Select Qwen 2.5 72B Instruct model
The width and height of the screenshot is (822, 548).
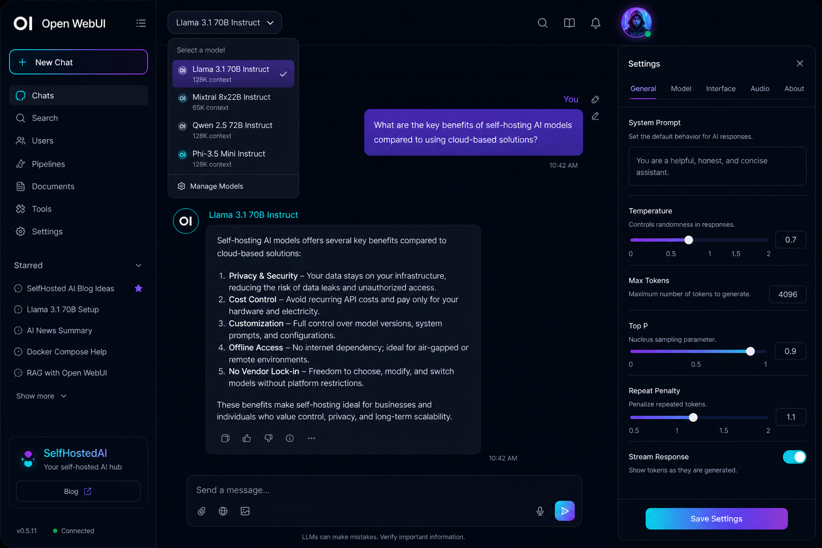233,130
